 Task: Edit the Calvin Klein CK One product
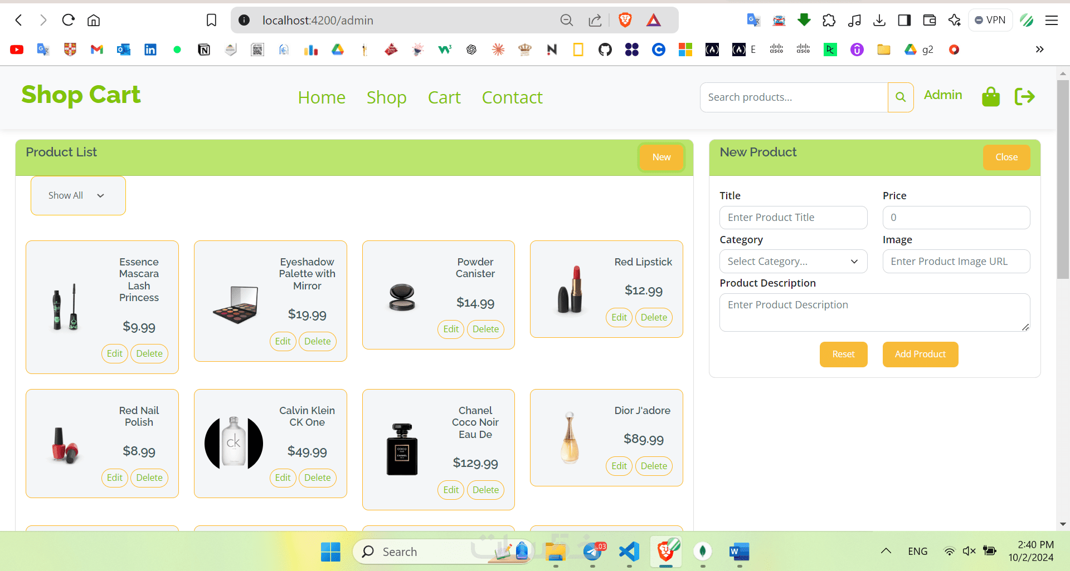pyautogui.click(x=283, y=478)
